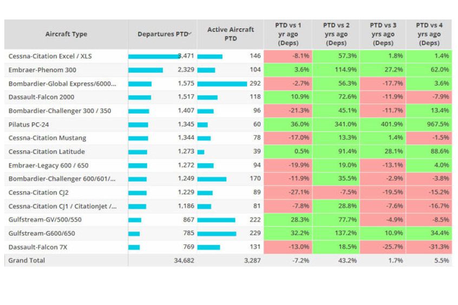Click the PTD vs 2 yrs ago header
This screenshot has height=305, width=458.
pos(336,34)
